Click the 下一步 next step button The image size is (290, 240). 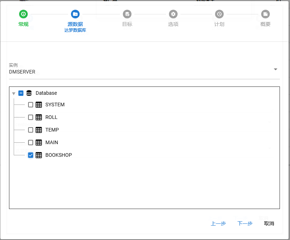point(245,223)
